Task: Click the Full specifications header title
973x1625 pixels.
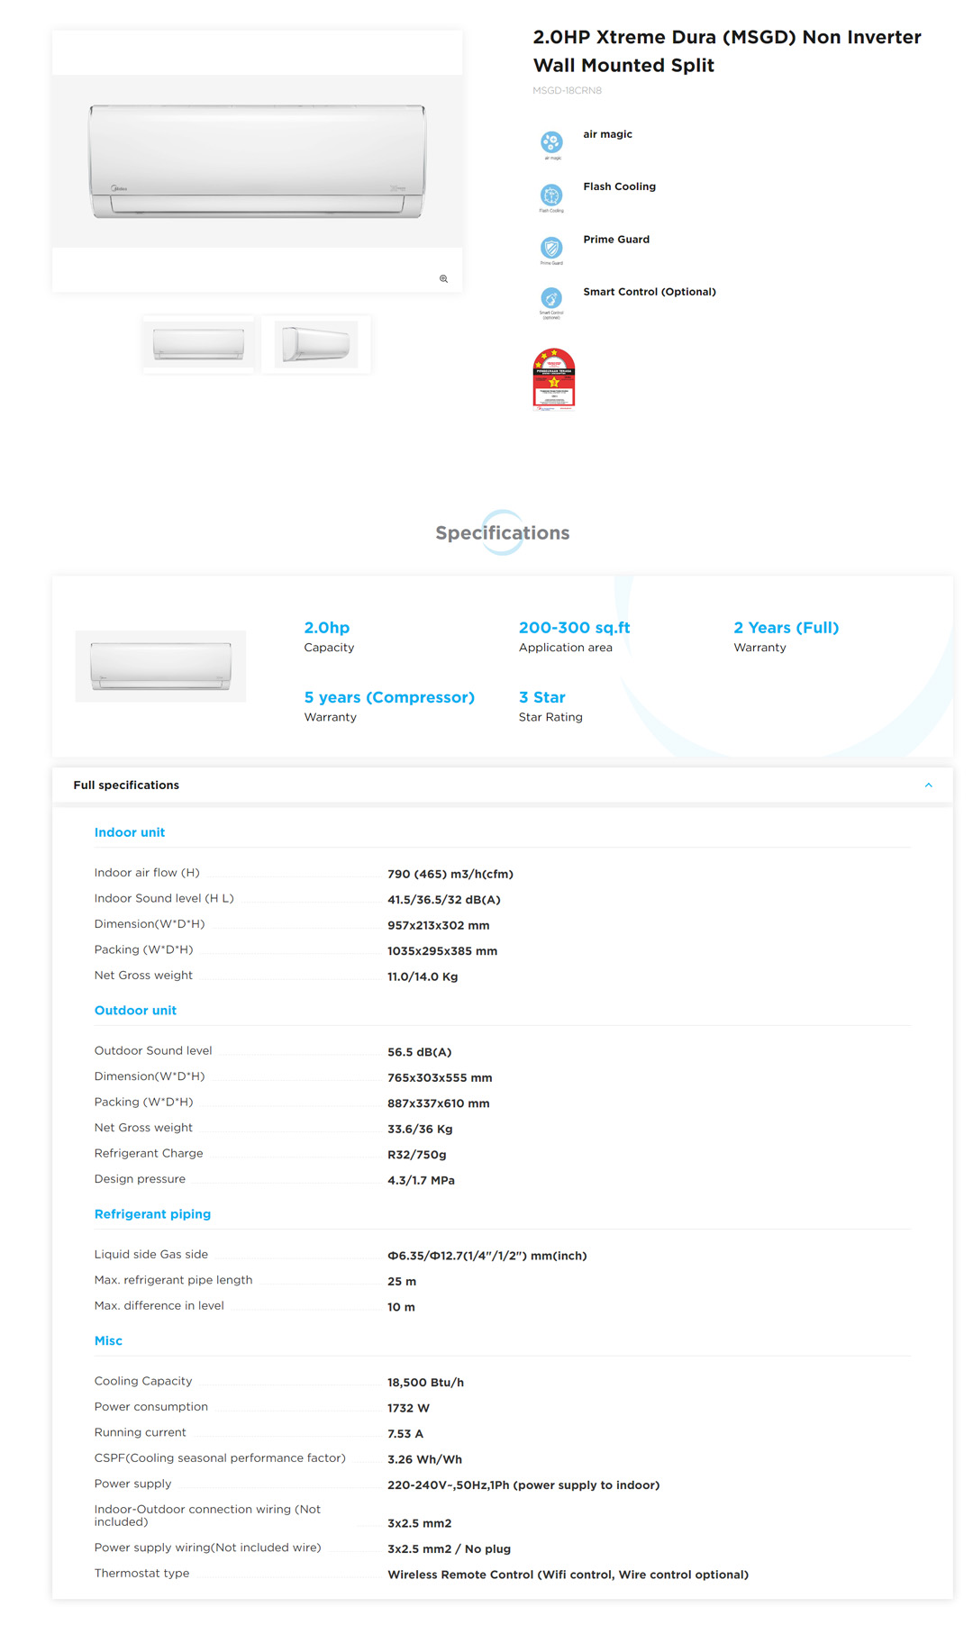Action: pos(126,785)
